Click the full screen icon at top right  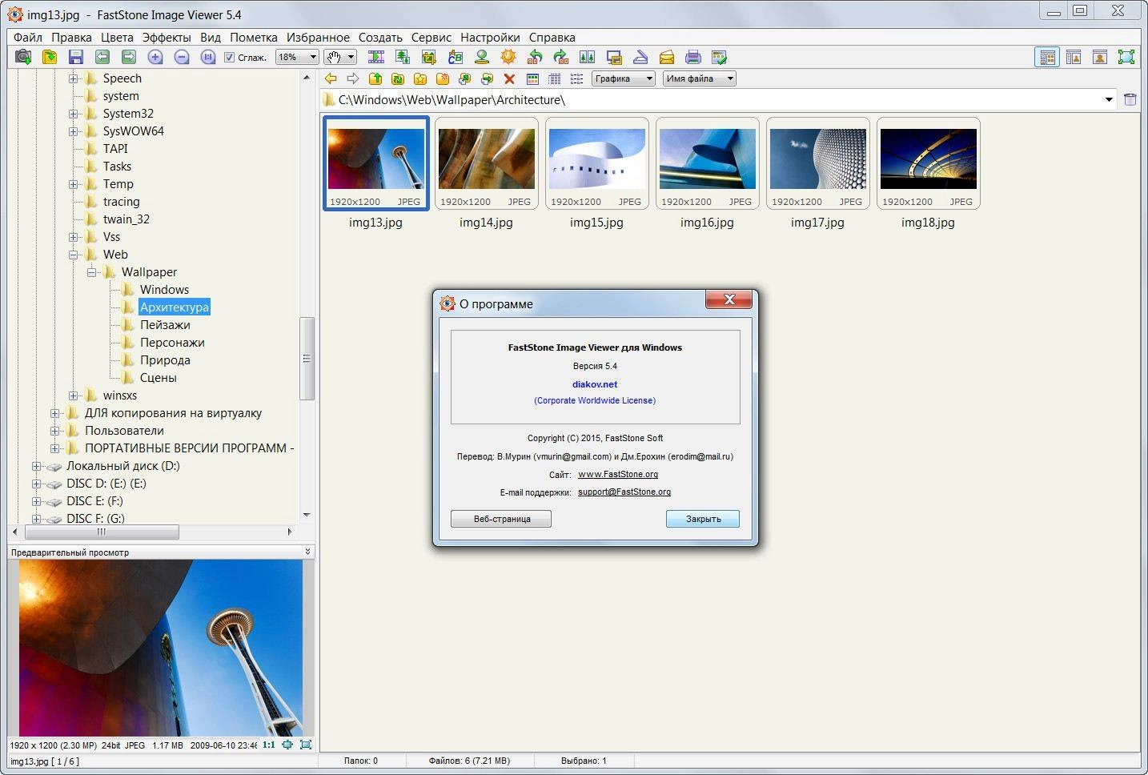(1126, 57)
